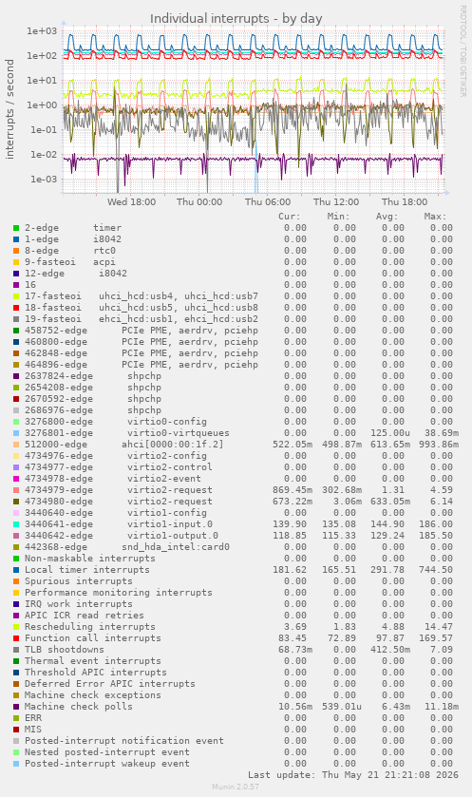This screenshot has width=472, height=797.
Task: Click the Min: column header
Action: pyautogui.click(x=338, y=217)
